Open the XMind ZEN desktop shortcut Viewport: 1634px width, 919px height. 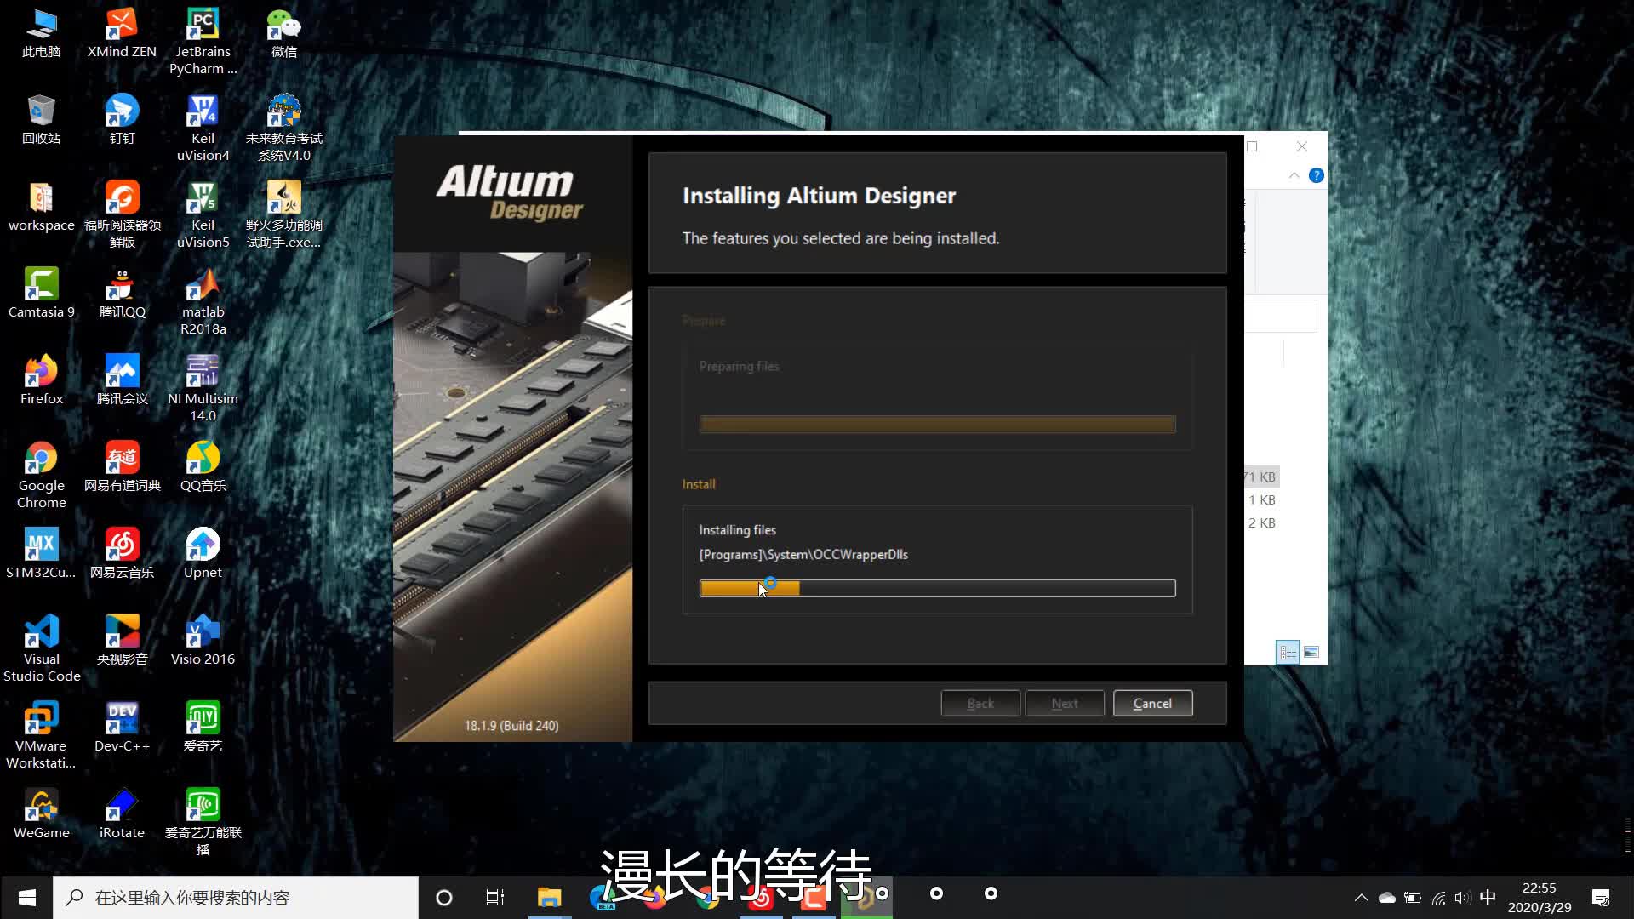coord(122,34)
